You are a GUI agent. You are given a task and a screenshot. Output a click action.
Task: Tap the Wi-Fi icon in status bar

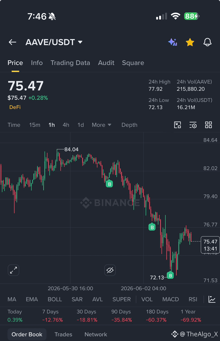[x=175, y=16]
